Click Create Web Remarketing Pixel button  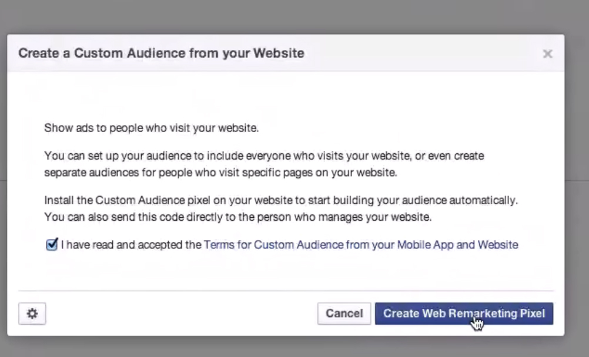pyautogui.click(x=464, y=314)
